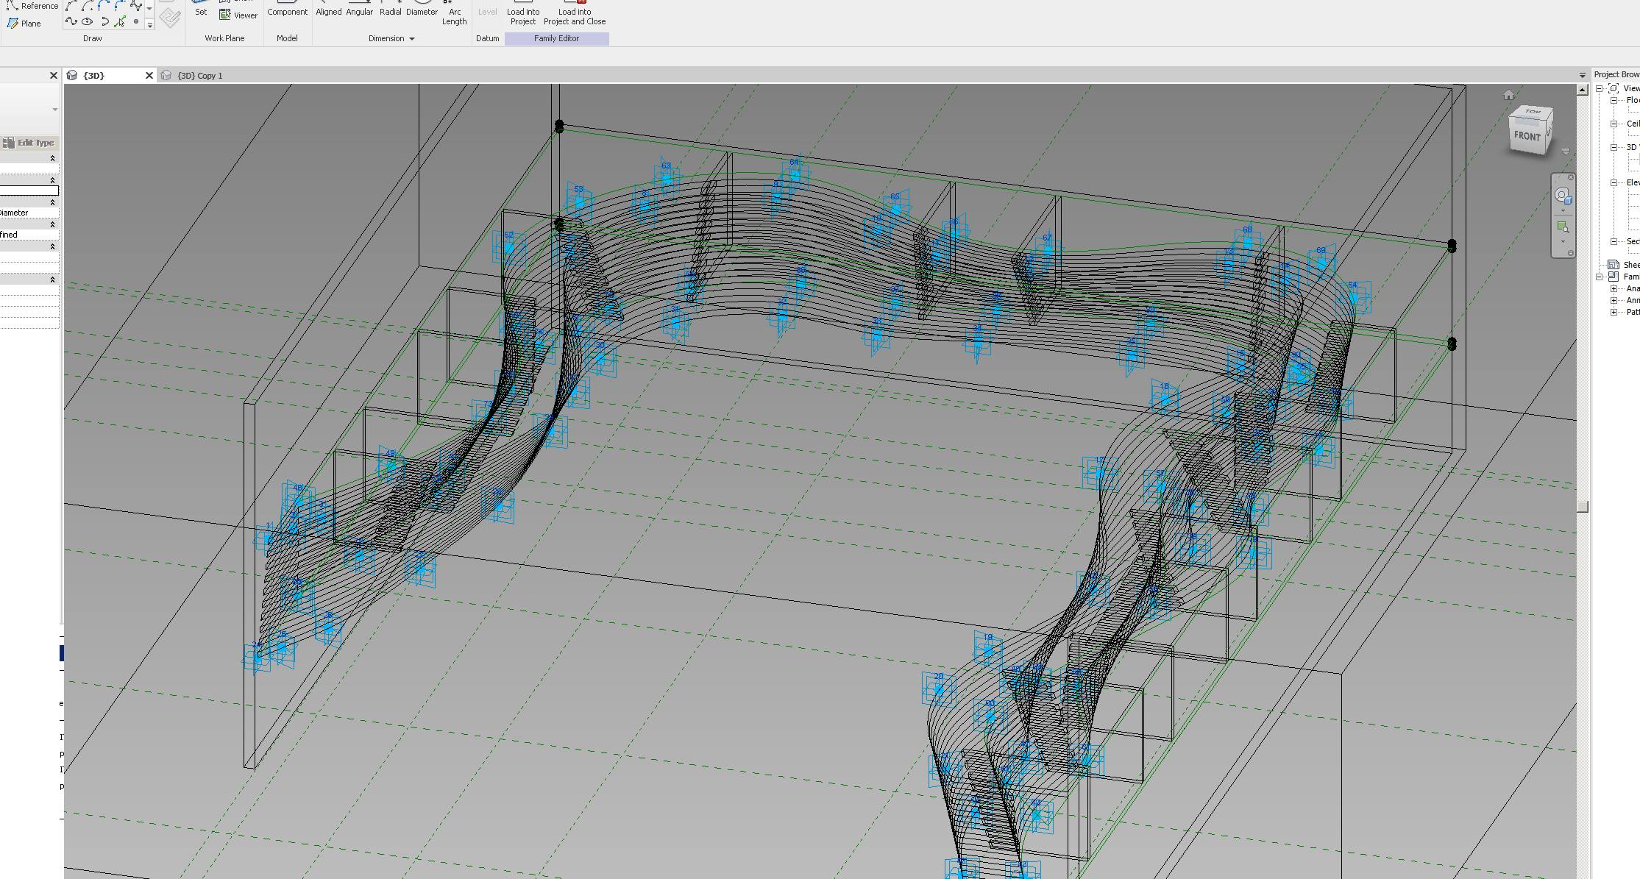Viewport: 1640px width, 879px height.
Task: Click the Plane tool icon
Action: point(13,24)
